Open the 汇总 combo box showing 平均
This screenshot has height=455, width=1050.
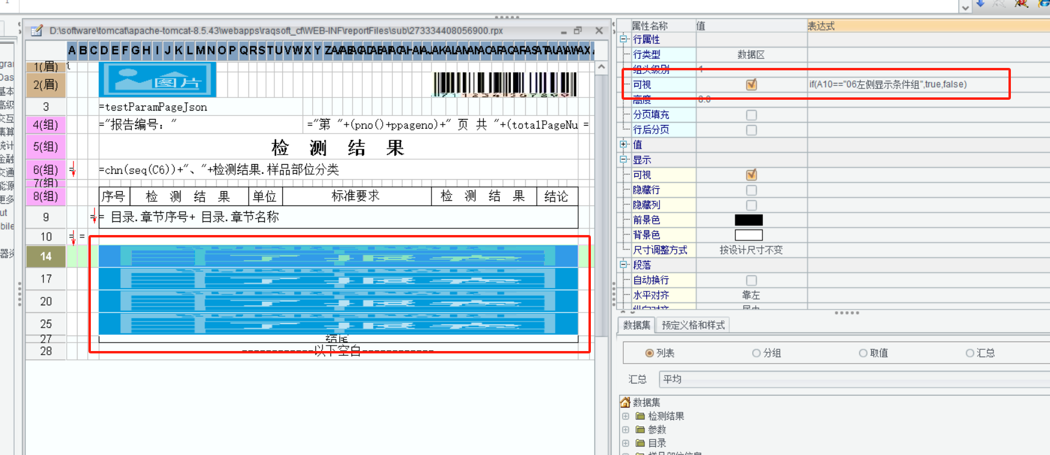tap(854, 379)
